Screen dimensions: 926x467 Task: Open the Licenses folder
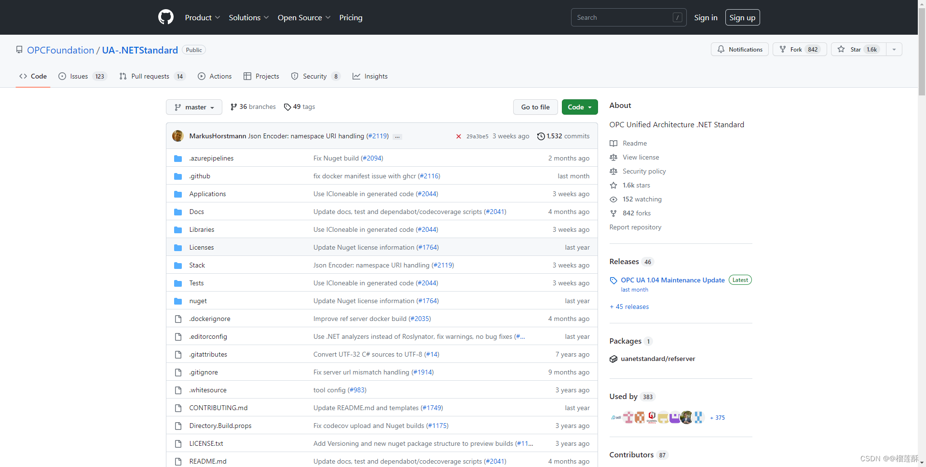pyautogui.click(x=202, y=248)
